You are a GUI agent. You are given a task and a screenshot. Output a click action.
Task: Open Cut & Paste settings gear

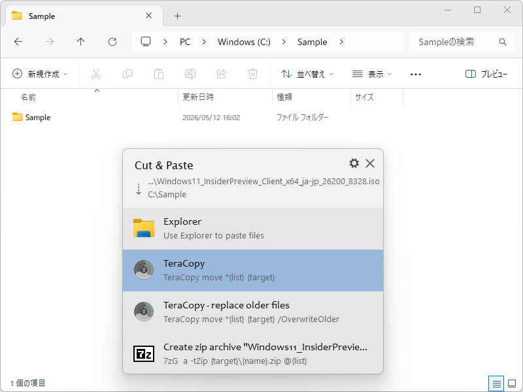pos(354,163)
